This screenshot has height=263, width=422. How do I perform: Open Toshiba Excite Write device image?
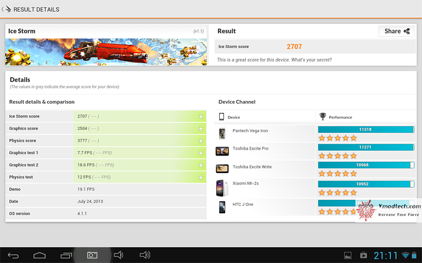point(222,168)
